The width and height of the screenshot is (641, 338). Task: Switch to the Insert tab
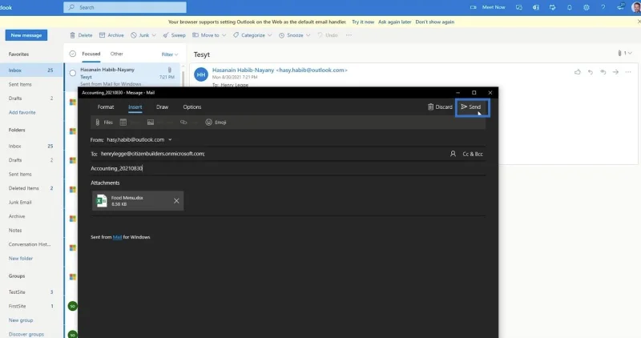click(x=135, y=107)
